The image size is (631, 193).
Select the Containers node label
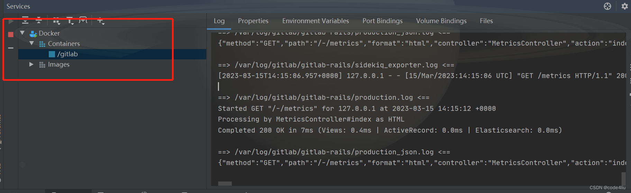pos(64,44)
